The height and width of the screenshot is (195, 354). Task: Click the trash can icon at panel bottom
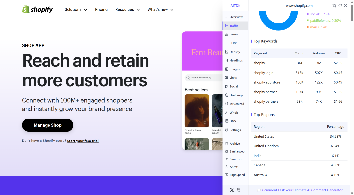(239, 190)
